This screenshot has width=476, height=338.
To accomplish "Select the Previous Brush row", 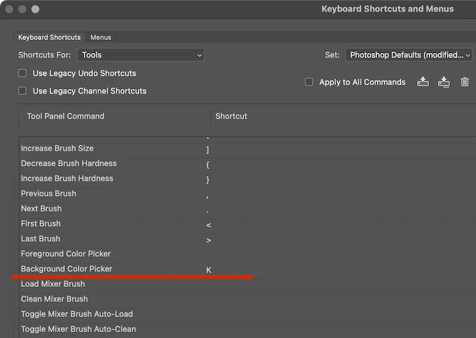I will pyautogui.click(x=247, y=196).
